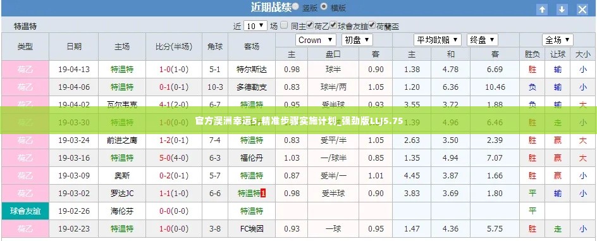Click the up arrow icon in header
This screenshot has height=241, width=597.
(x=542, y=9)
